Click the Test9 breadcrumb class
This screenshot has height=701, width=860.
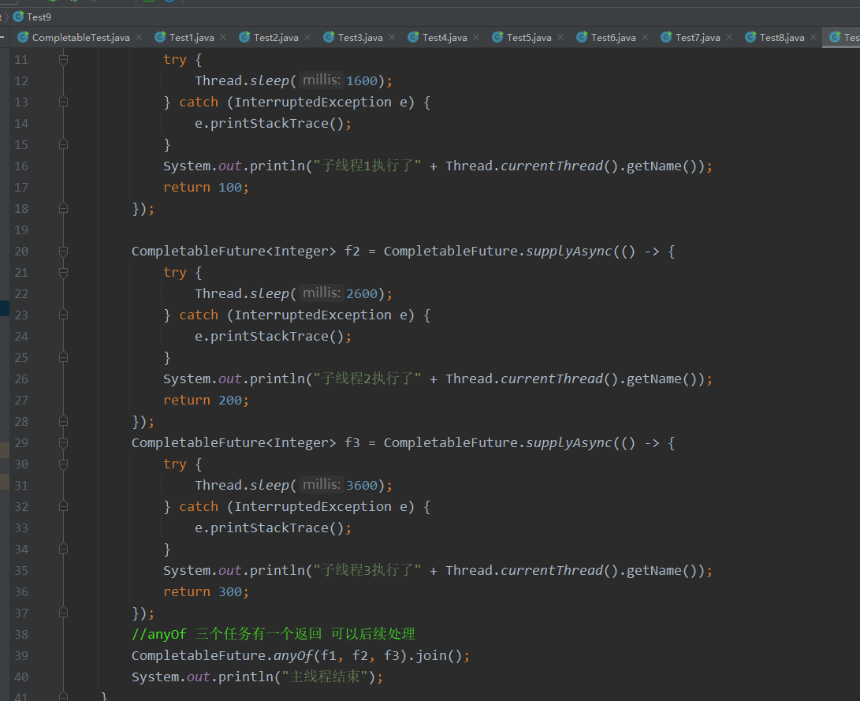(x=39, y=17)
